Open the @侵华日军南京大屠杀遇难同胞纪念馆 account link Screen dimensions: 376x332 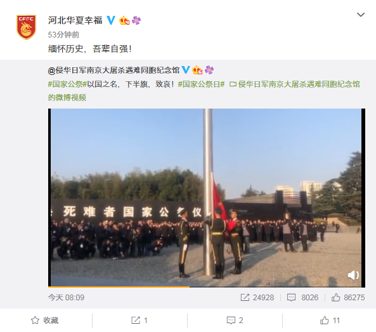[113, 70]
